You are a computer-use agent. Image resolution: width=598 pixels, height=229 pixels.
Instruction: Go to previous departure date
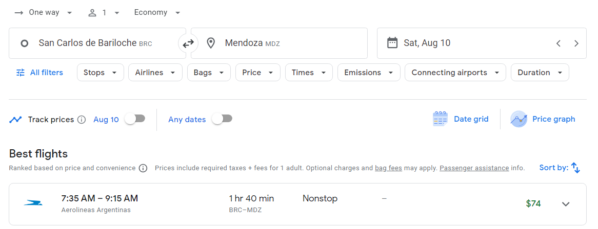point(559,43)
